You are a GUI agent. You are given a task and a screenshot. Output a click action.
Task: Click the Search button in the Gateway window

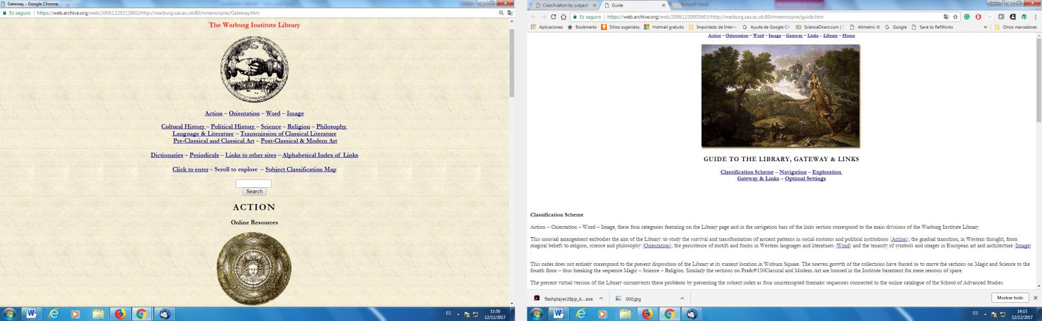click(254, 192)
